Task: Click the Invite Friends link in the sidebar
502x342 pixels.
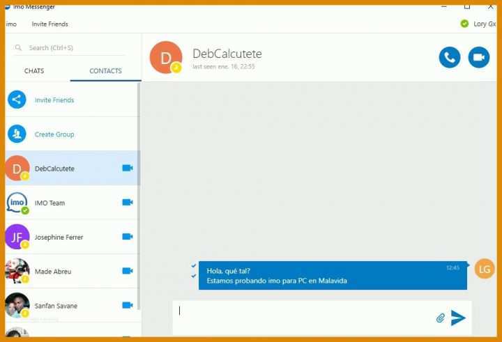Action: pos(54,100)
